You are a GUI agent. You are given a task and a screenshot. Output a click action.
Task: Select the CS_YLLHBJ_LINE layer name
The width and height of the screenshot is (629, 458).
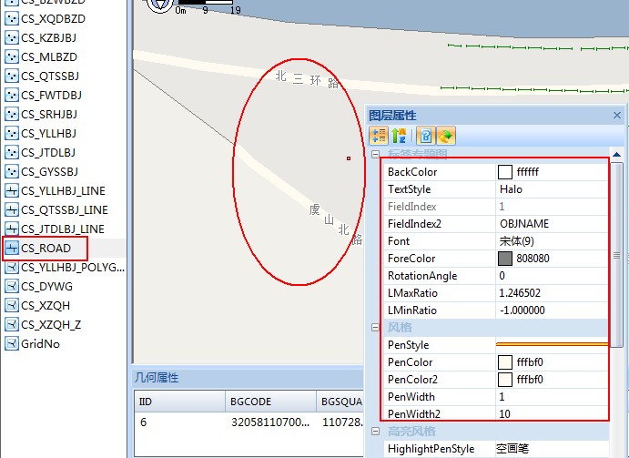63,190
